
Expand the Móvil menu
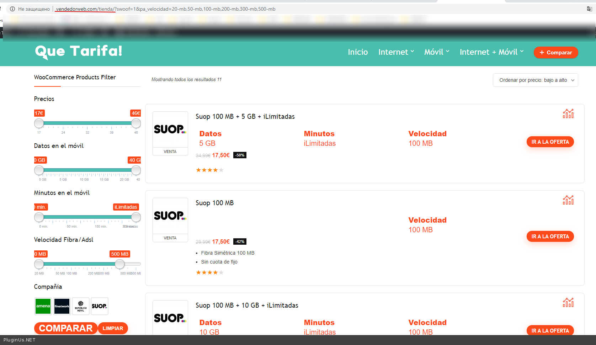[x=437, y=52]
